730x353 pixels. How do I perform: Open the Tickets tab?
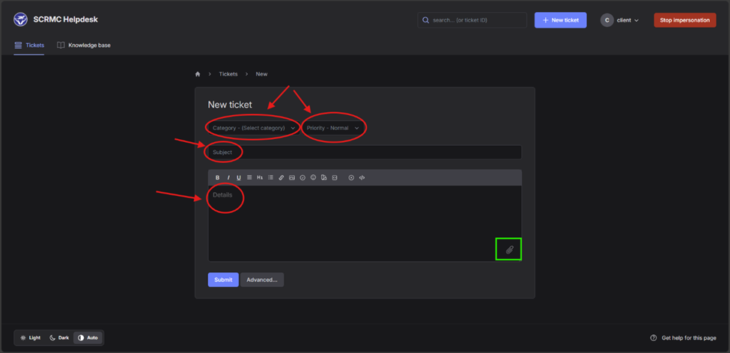tap(29, 46)
